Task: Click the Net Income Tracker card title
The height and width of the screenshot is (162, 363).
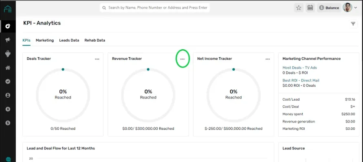Action: tap(214, 59)
